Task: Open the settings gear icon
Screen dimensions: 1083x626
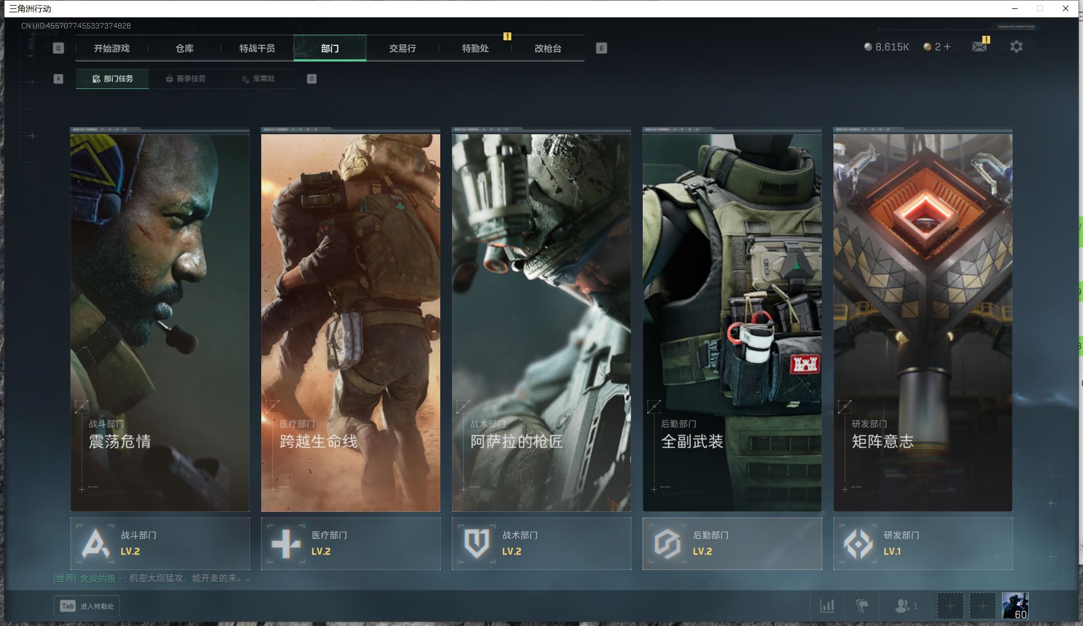Action: coord(1016,47)
